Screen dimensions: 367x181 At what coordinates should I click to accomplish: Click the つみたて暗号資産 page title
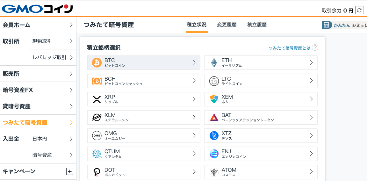click(x=109, y=25)
